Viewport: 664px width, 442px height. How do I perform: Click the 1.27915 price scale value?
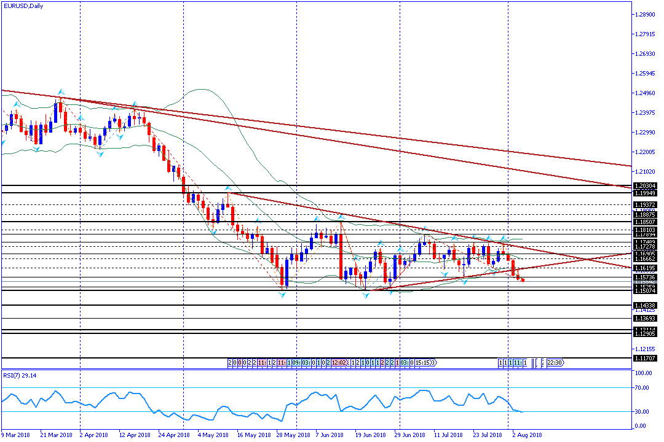pyautogui.click(x=645, y=34)
